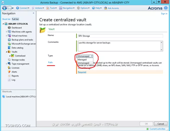Viewport: 170px width, 131px height.
Task: Click the Acronis app icon in title bar
Action: pyautogui.click(x=3, y=3)
